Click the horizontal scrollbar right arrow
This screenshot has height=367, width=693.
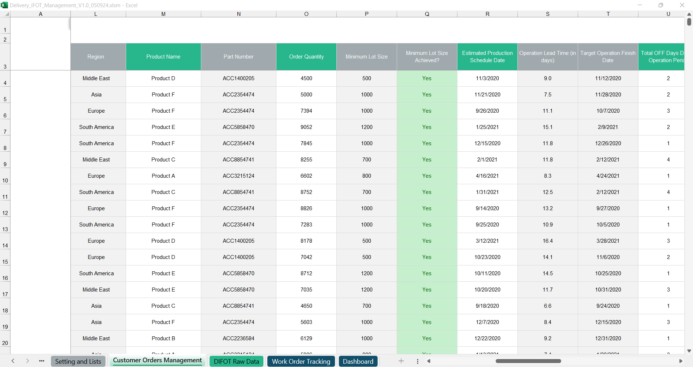[680, 361]
